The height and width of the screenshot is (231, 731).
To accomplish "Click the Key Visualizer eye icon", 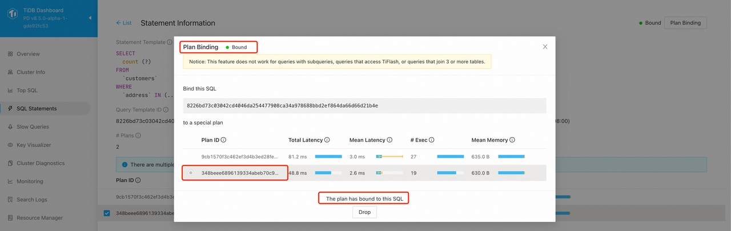I will tap(10, 145).
